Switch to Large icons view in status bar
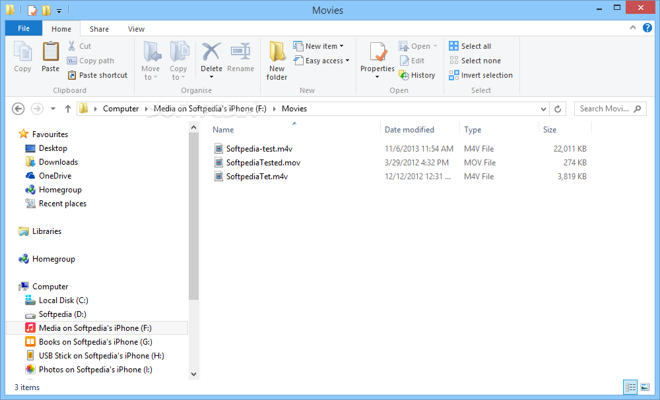The image size is (660, 400). pyautogui.click(x=644, y=387)
